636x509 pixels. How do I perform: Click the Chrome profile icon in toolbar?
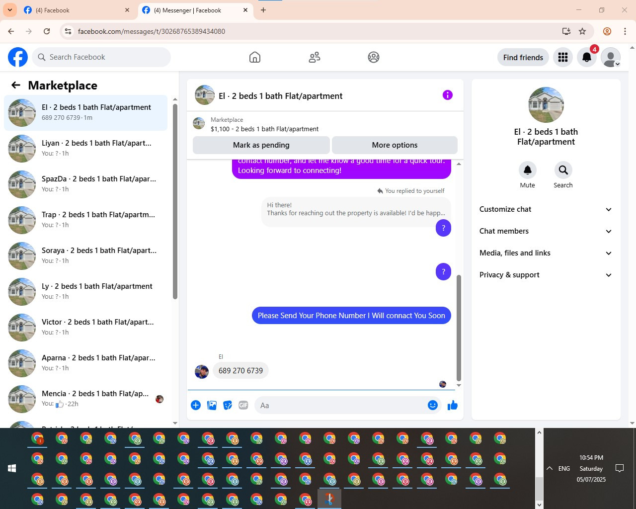pyautogui.click(x=607, y=31)
